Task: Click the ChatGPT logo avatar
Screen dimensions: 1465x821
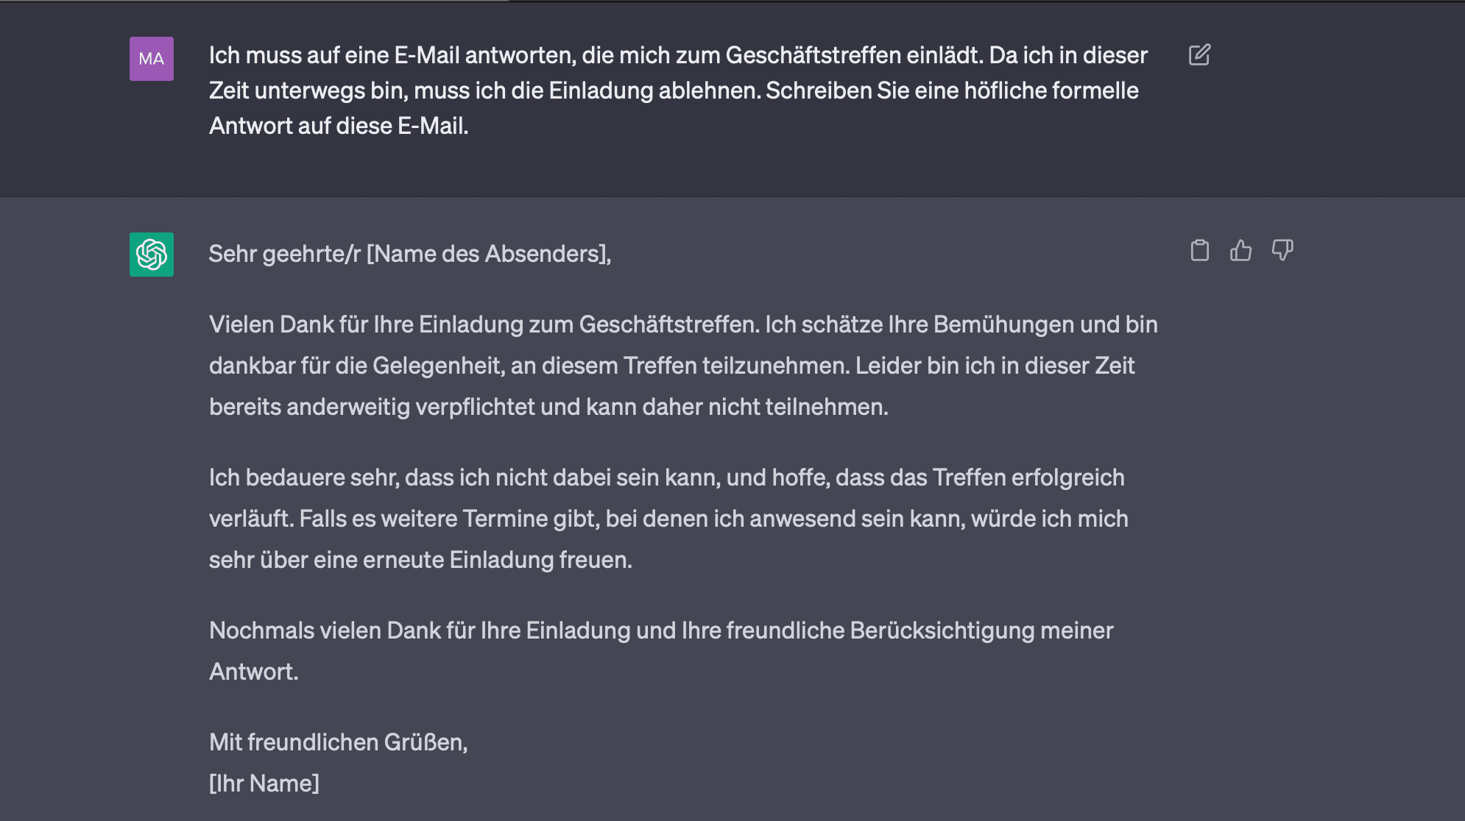Action: click(x=152, y=255)
